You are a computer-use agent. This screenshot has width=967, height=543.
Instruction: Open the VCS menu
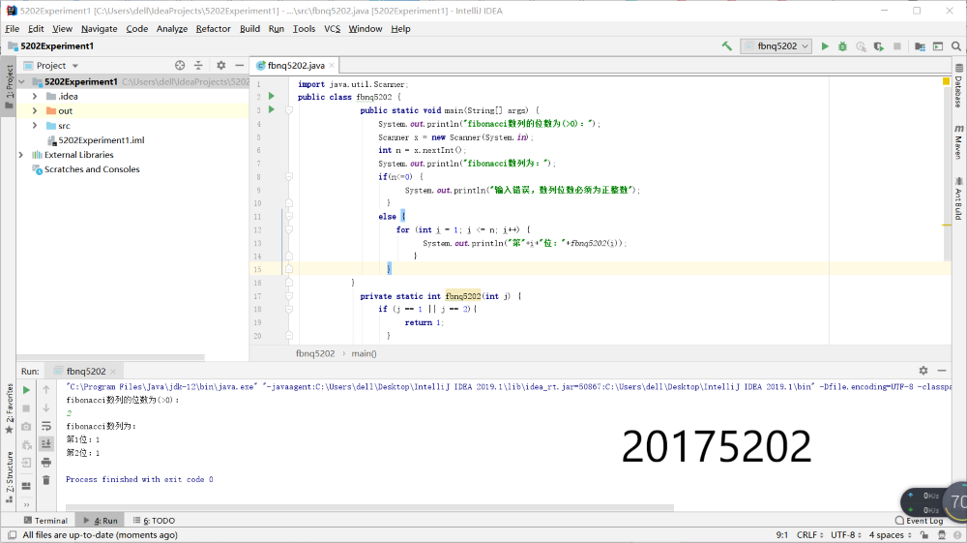pyautogui.click(x=333, y=28)
